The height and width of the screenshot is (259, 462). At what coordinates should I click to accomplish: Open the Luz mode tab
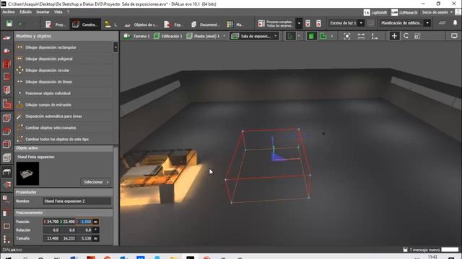click(x=111, y=24)
